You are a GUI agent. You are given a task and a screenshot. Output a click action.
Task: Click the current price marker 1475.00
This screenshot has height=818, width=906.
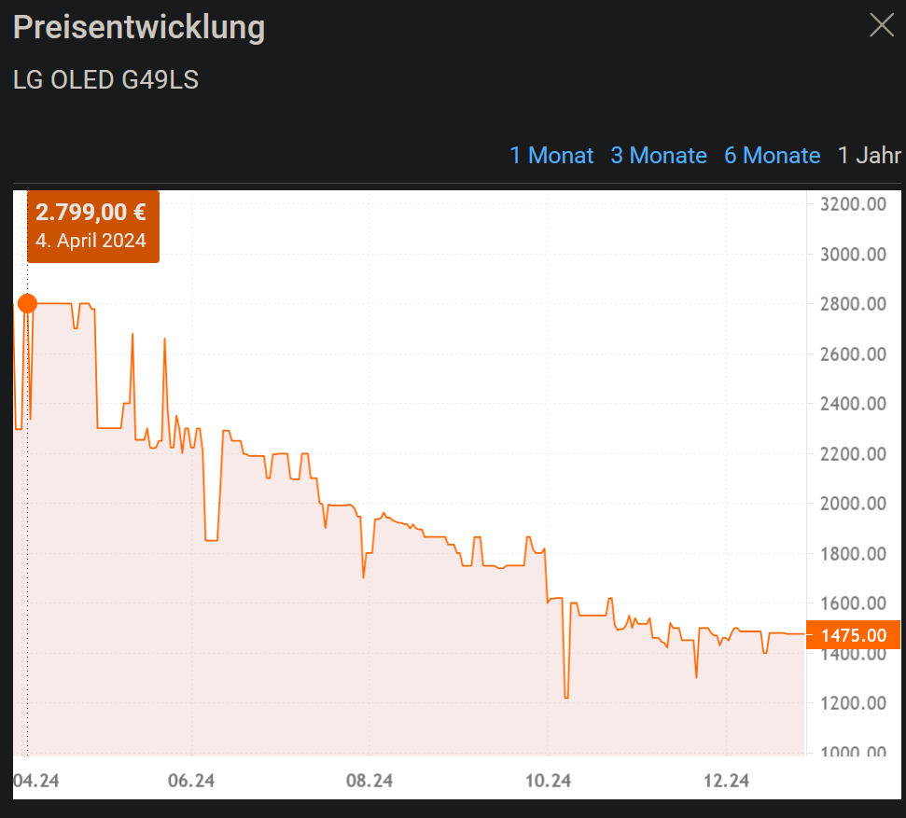[853, 635]
